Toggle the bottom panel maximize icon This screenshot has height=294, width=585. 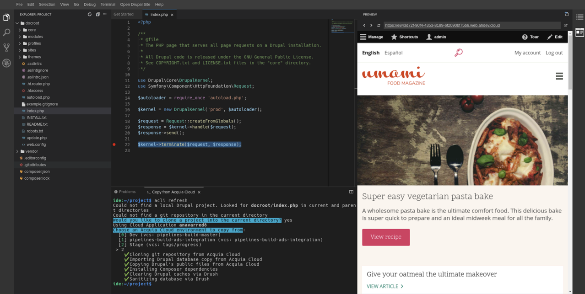[x=351, y=192]
